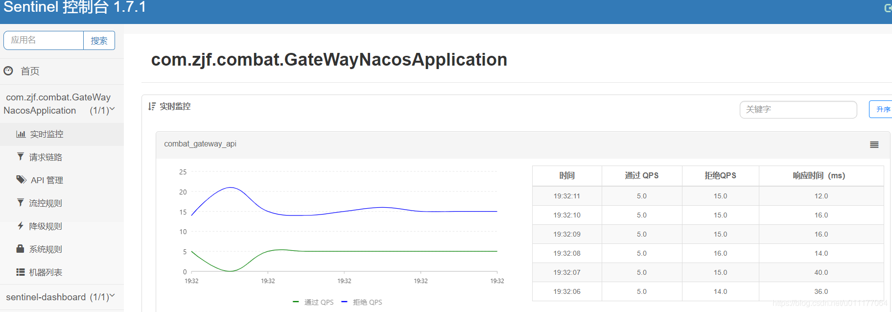
Task: Open 系统规则 menu item
Action: click(46, 249)
